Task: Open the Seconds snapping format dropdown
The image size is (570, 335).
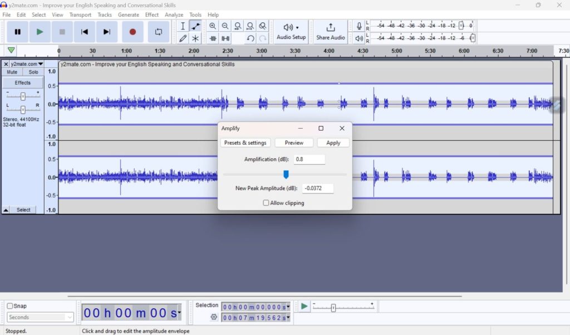Action: click(39, 317)
